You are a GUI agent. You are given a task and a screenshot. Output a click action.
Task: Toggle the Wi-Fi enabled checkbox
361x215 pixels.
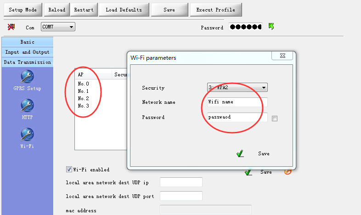coord(69,170)
